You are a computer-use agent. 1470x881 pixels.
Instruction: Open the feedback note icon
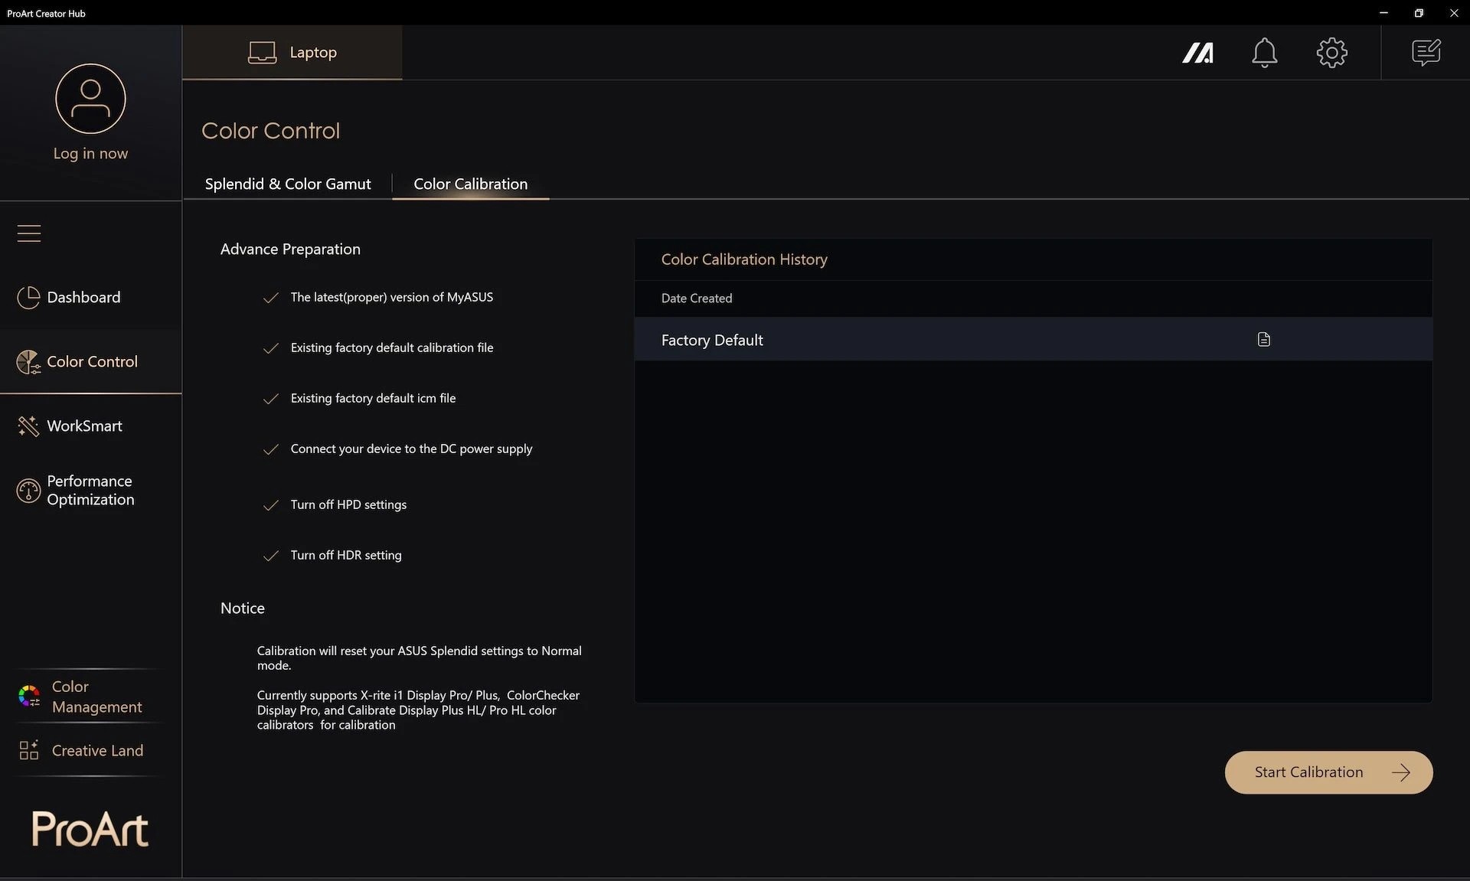(x=1426, y=53)
